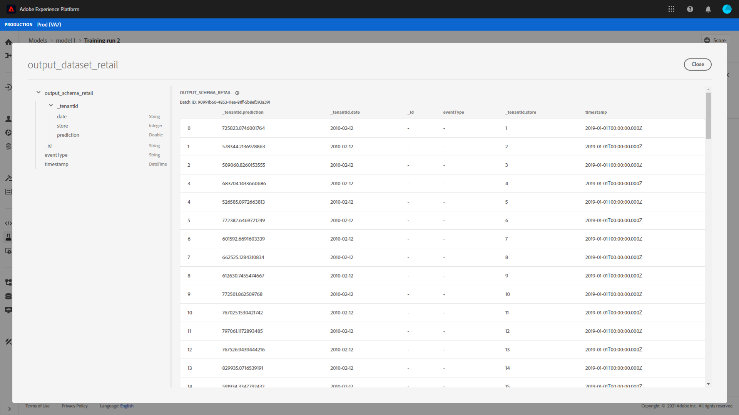739x415 pixels.
Task: Open the Privacy Policy link
Action: pos(75,406)
